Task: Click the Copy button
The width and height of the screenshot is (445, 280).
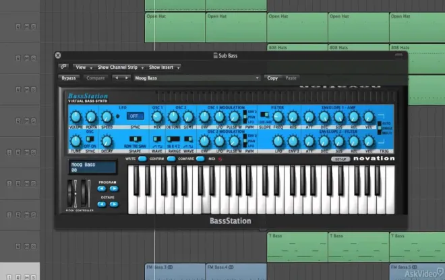Action: (272, 78)
